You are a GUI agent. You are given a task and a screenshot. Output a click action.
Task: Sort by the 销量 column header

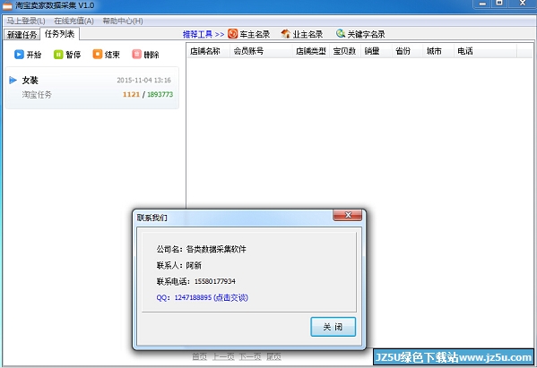[x=376, y=51]
